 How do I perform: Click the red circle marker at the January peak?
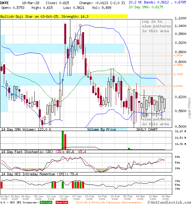(80, 25)
